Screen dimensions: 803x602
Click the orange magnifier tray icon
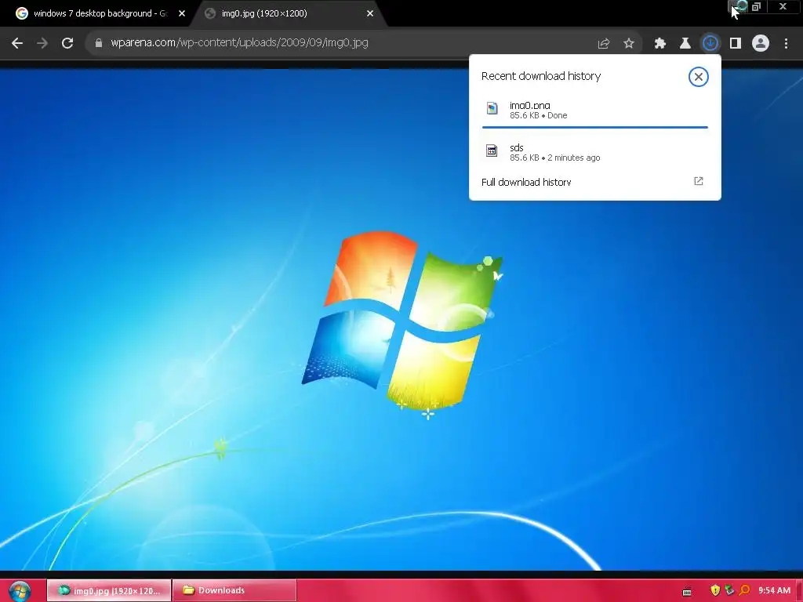point(744,590)
